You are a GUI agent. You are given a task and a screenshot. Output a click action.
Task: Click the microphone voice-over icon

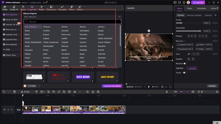coord(167,91)
